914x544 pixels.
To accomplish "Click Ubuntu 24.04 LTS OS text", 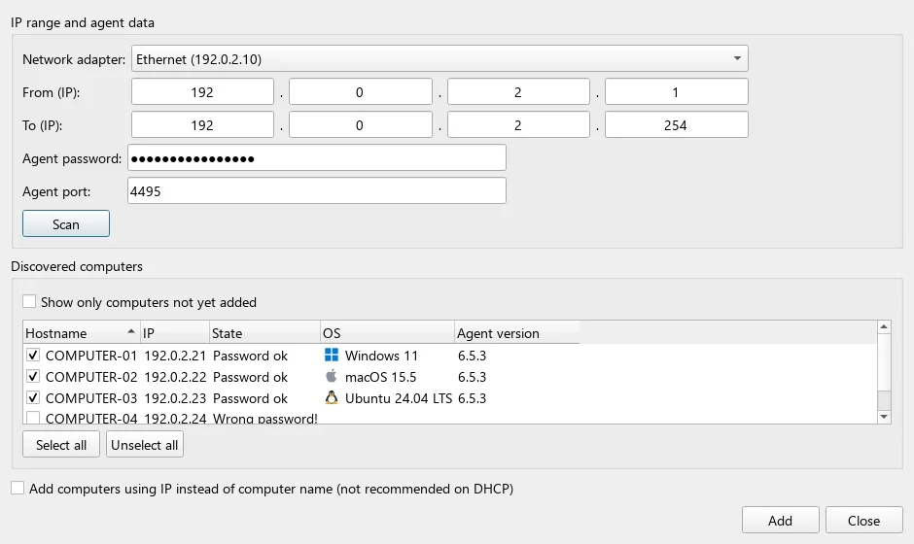I will [x=398, y=399].
